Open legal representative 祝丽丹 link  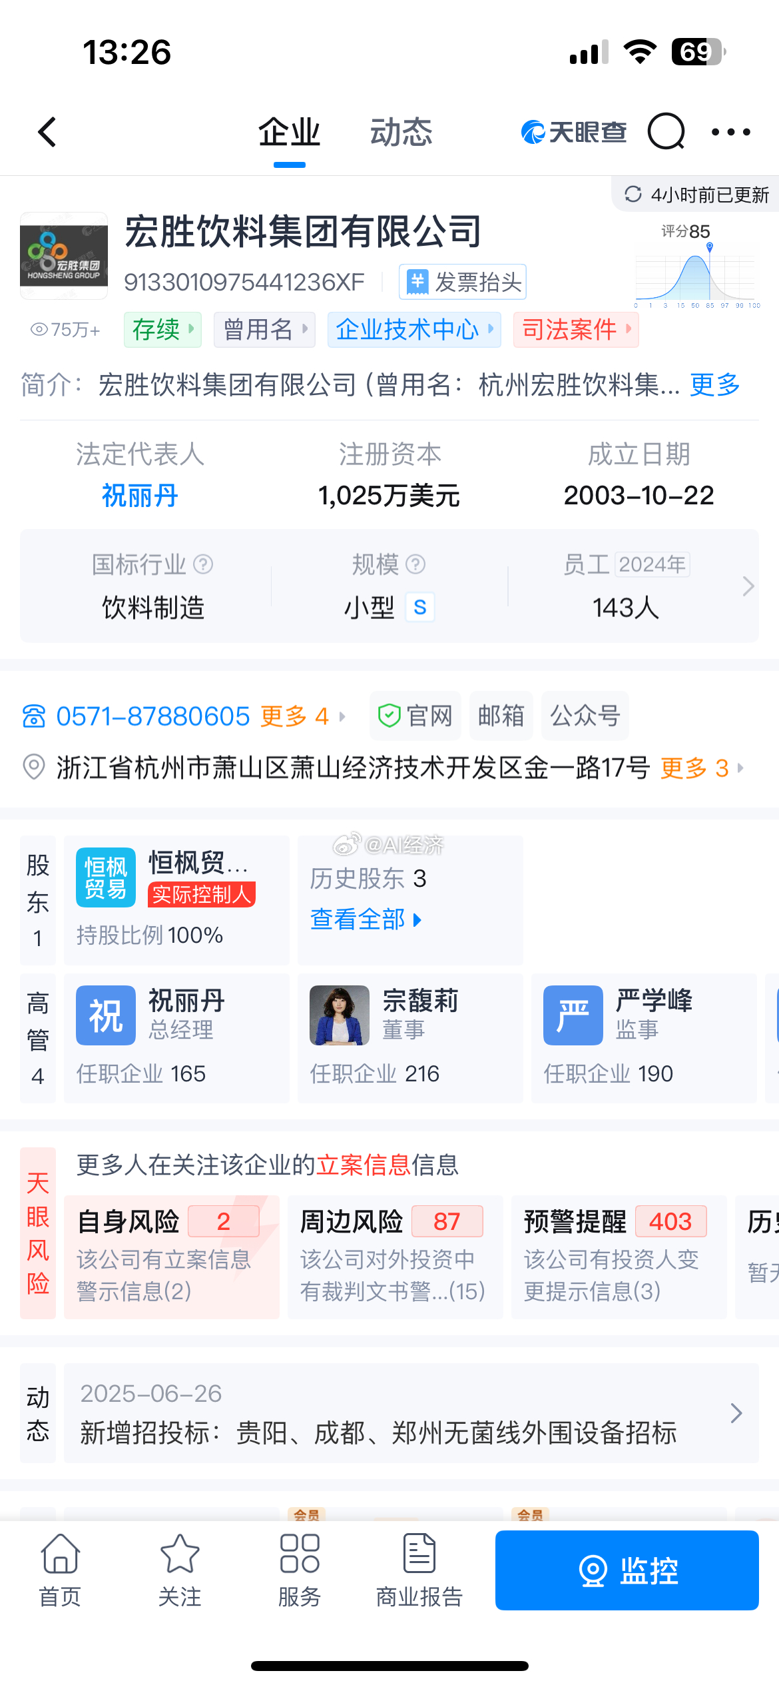pyautogui.click(x=140, y=496)
